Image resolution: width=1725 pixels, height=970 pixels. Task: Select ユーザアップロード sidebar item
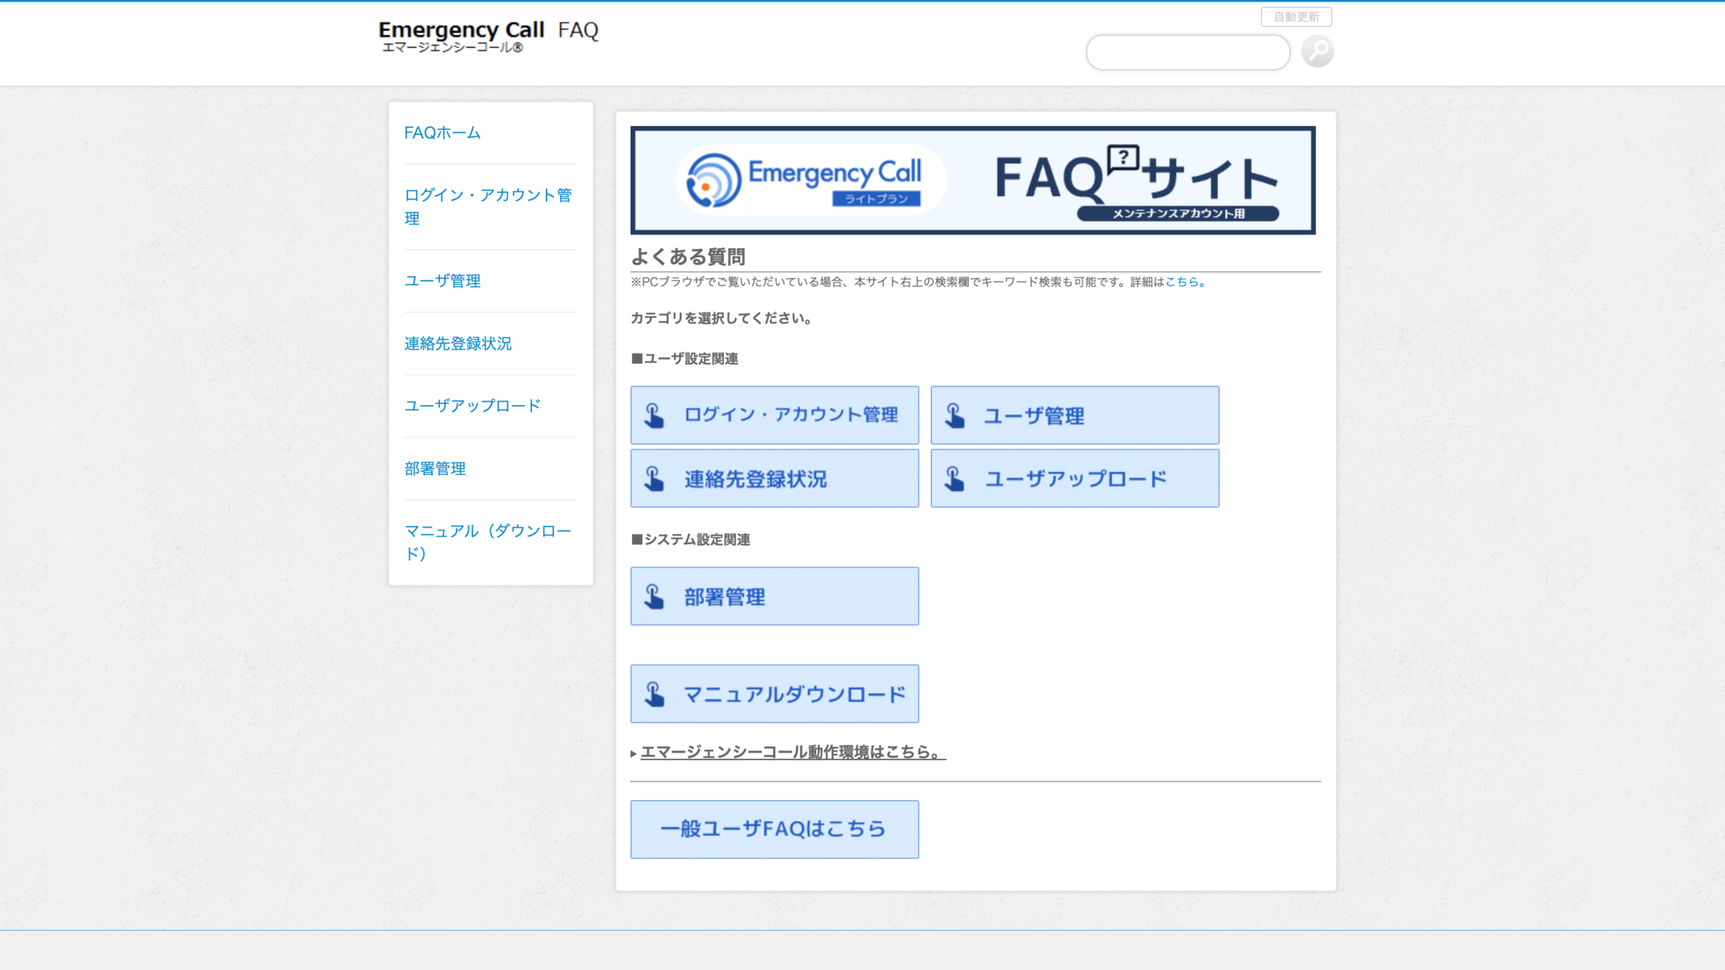472,406
